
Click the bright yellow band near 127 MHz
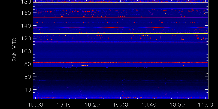click(x=120, y=34)
